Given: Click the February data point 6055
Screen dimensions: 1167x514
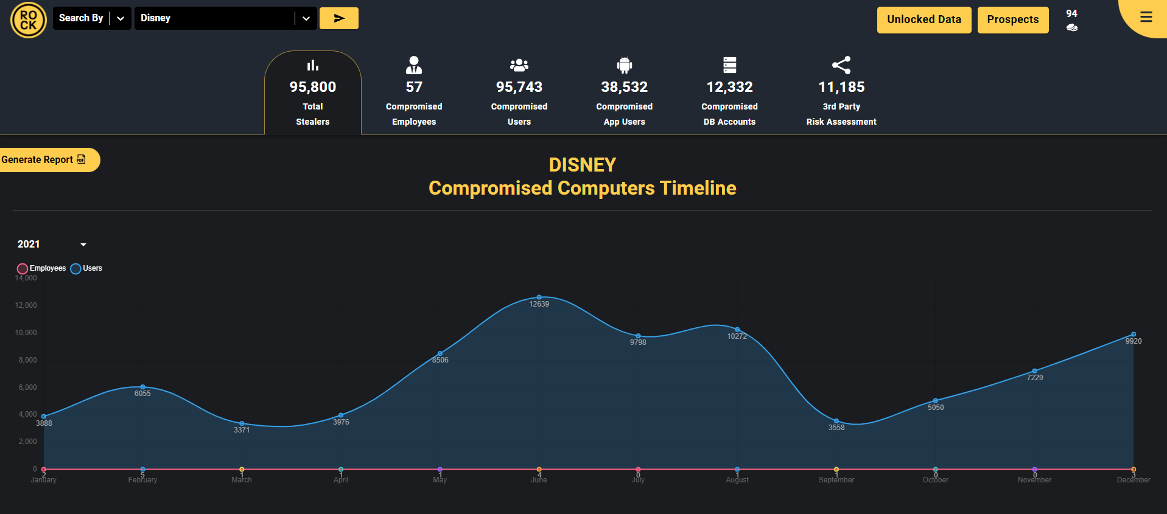Looking at the screenshot, I should [x=142, y=387].
